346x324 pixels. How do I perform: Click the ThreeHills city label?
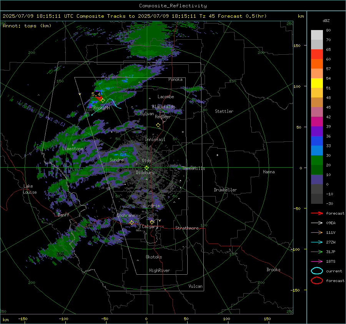tap(193, 168)
